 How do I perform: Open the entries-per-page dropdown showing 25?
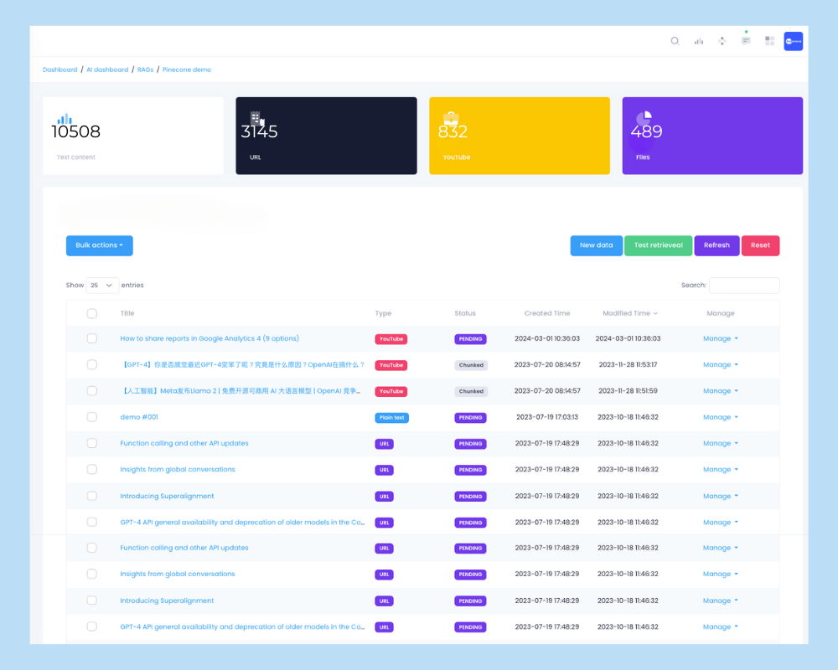102,286
